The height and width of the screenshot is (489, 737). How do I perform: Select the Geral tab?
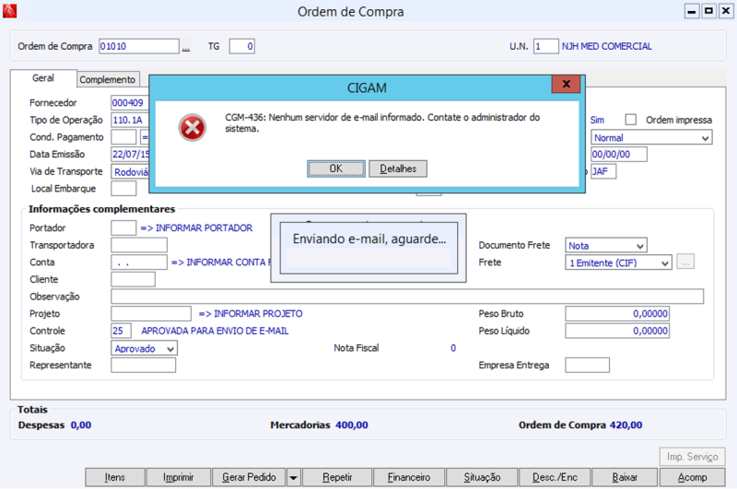pyautogui.click(x=43, y=78)
